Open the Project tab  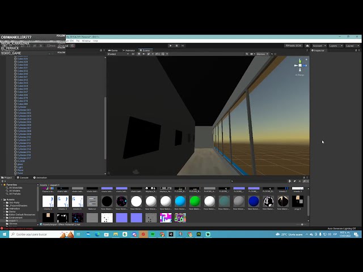click(x=7, y=177)
